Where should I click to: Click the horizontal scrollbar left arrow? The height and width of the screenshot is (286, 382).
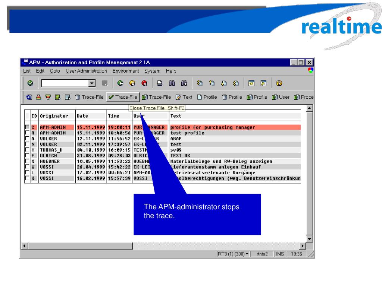coord(24,246)
